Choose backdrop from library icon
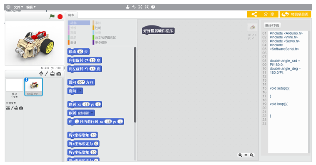The width and height of the screenshot is (316, 165). (x=8, y=108)
